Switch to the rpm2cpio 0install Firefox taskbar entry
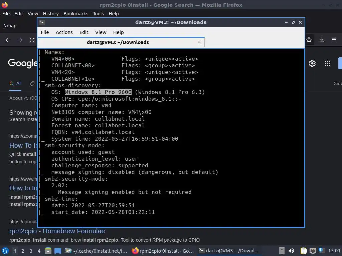This screenshot has height=256, width=342. (x=163, y=251)
